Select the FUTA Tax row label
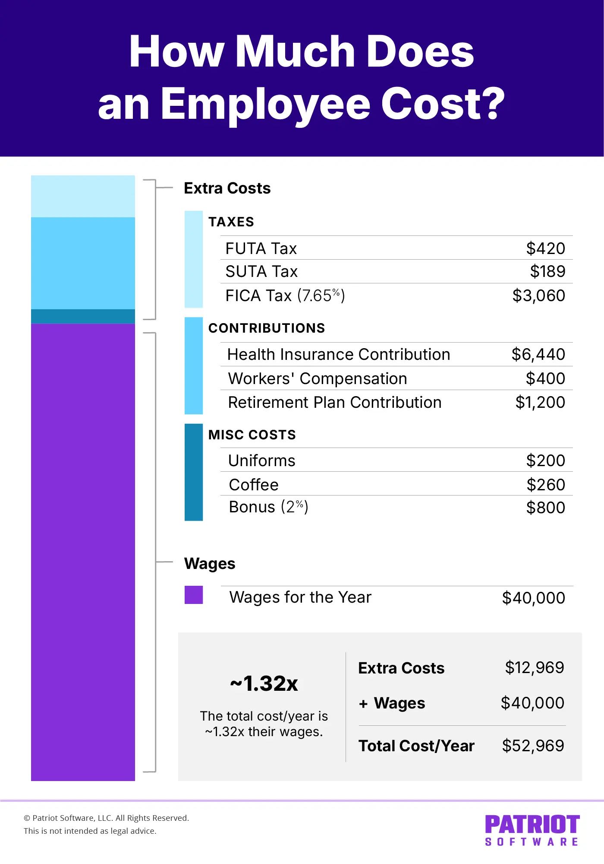604x864 pixels. pos(261,249)
